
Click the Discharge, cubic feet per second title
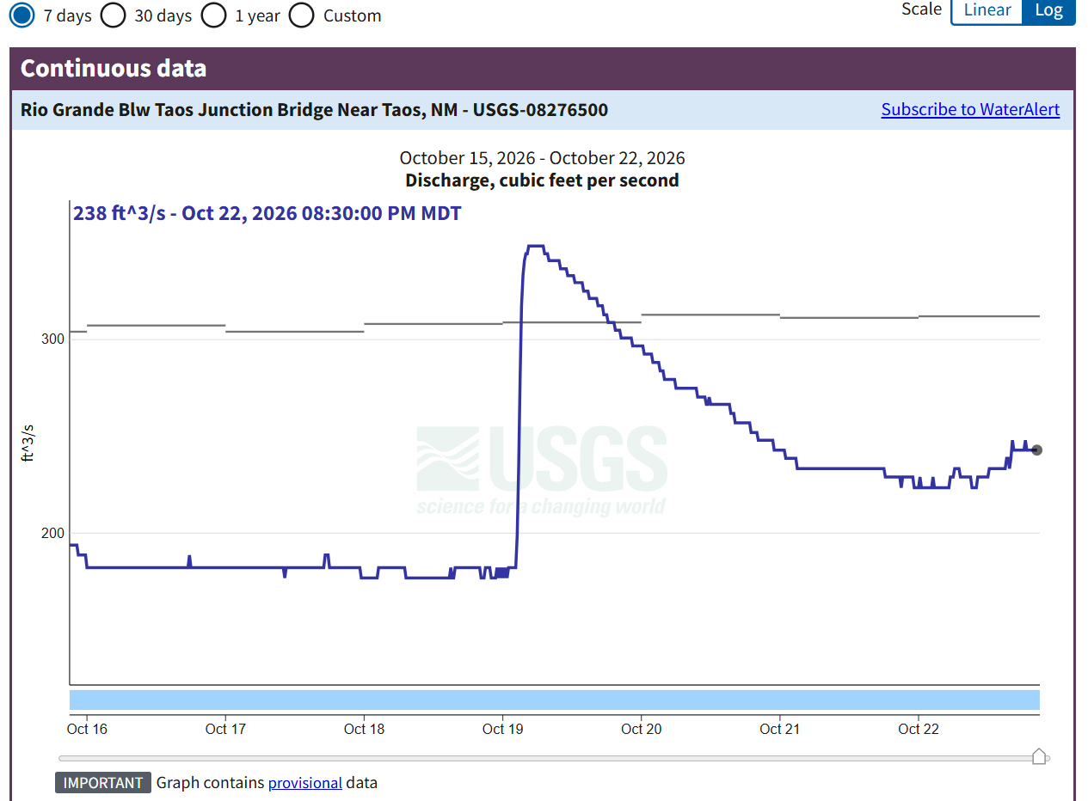click(x=542, y=180)
